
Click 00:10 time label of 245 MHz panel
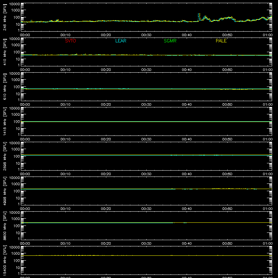click(65, 35)
